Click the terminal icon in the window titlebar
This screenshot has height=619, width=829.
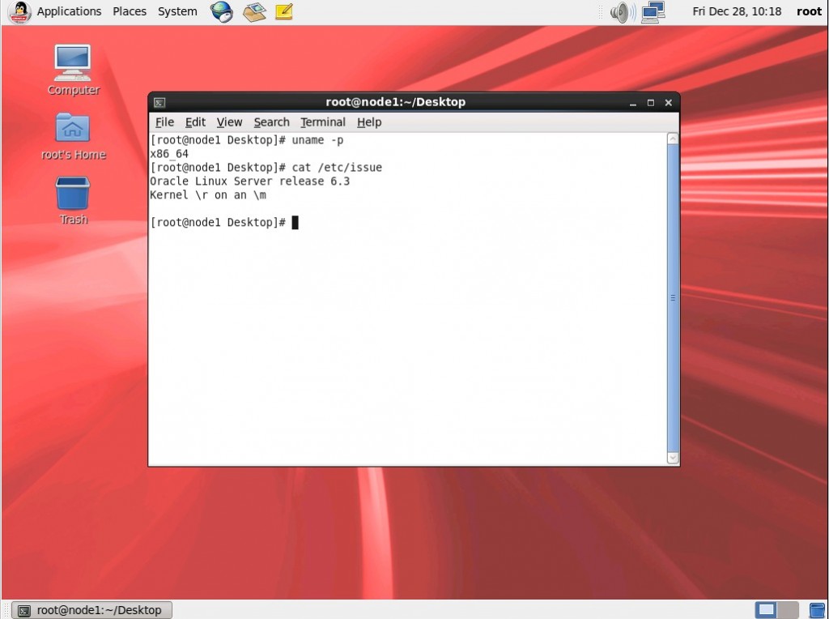(159, 102)
